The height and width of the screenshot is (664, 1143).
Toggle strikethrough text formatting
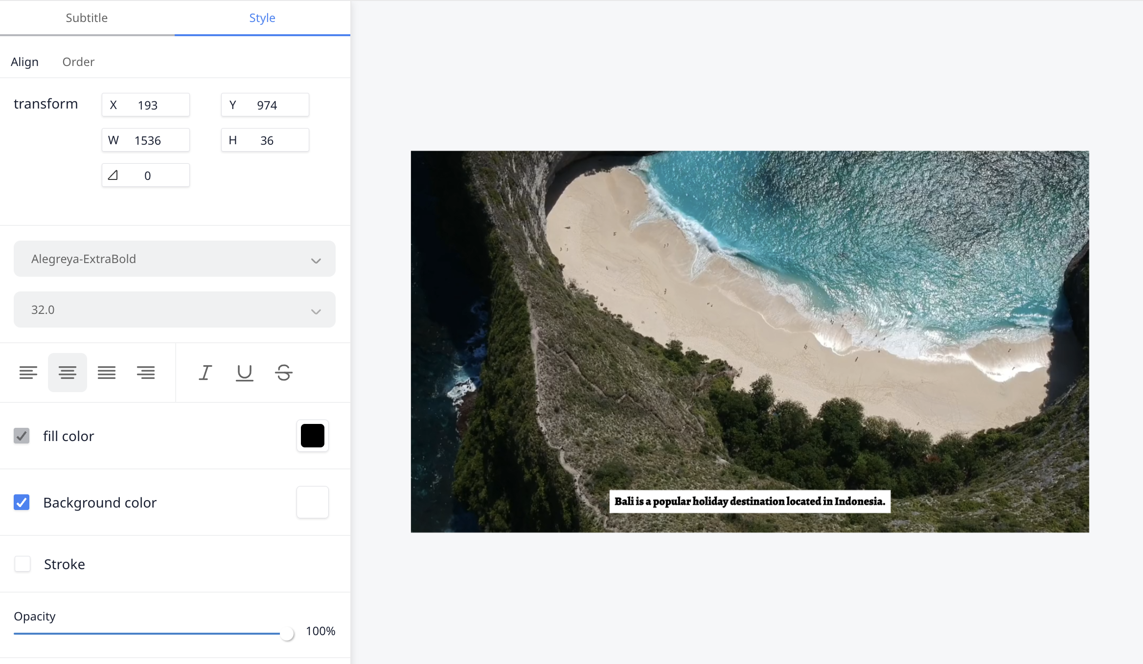(284, 373)
